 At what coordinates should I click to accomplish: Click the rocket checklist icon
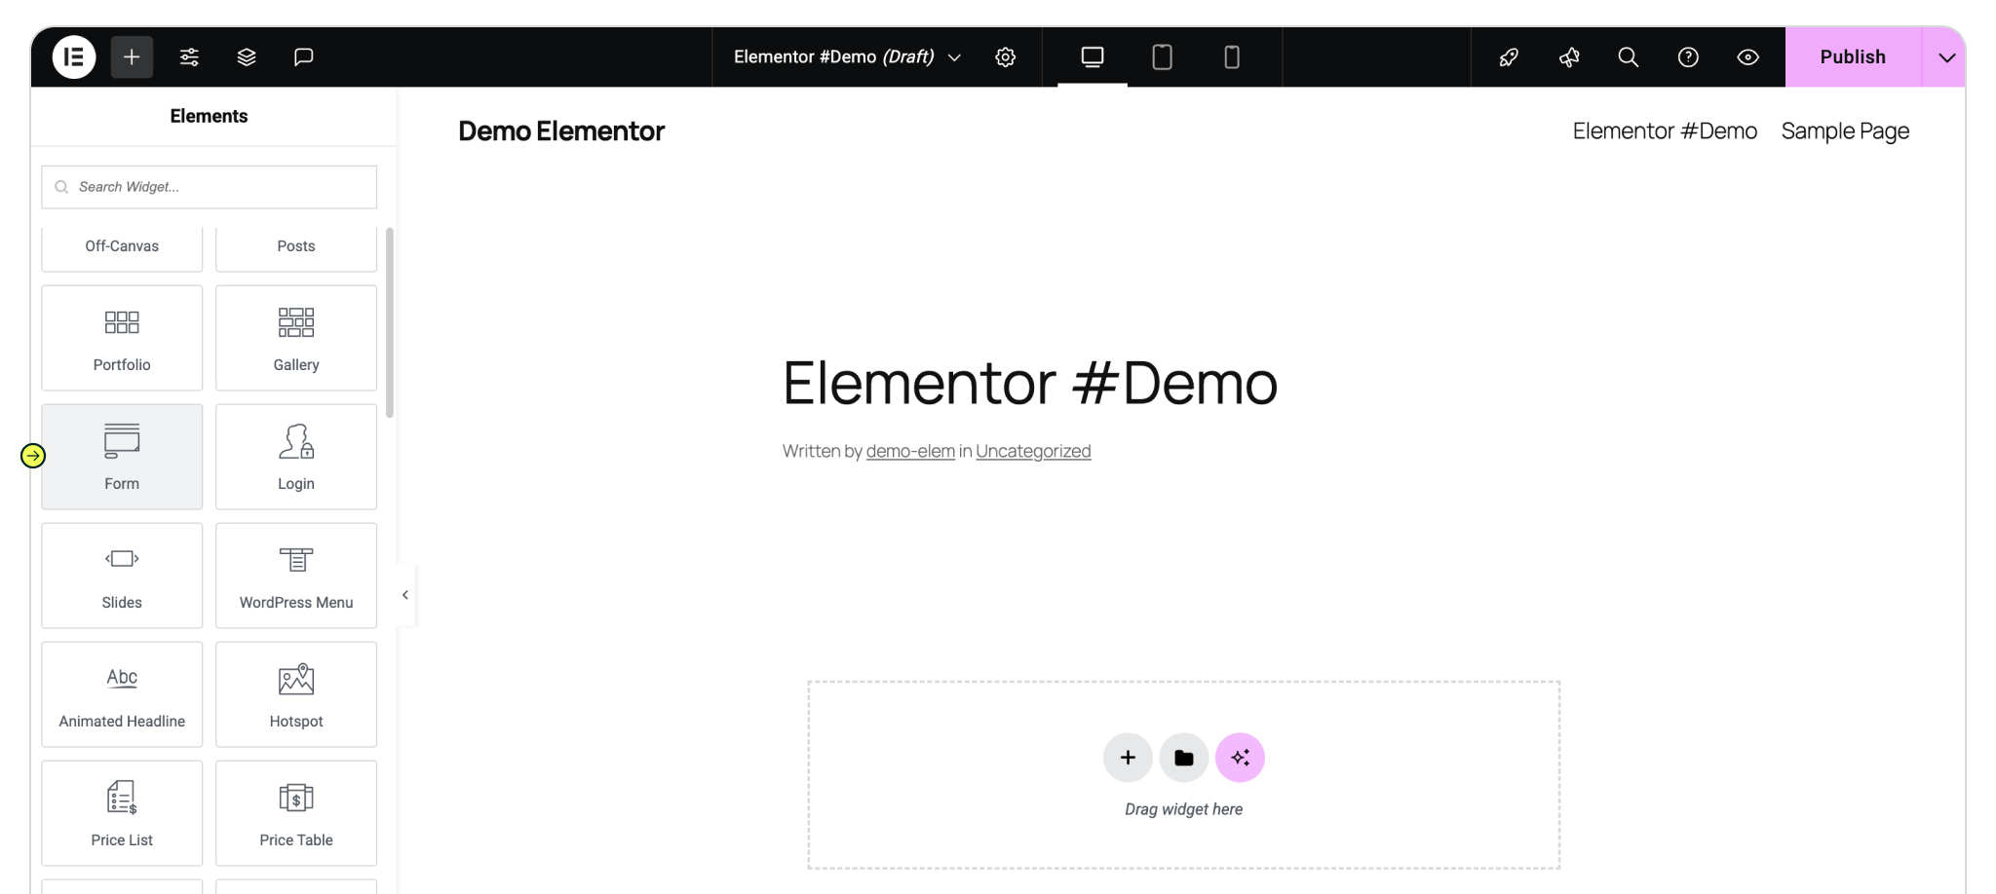coord(1509,56)
